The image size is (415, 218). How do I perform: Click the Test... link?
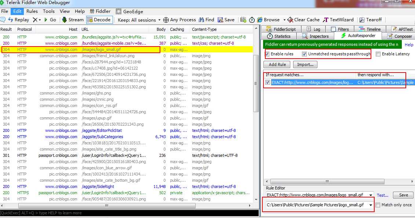pos(382,195)
